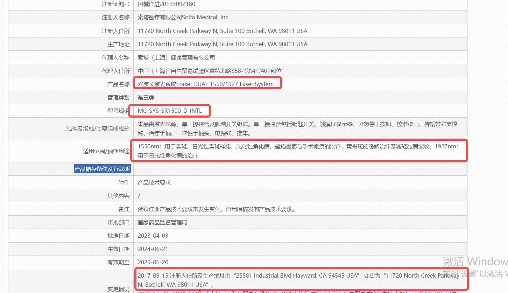Click the 型号规格 label
The width and height of the screenshot is (508, 293).
[x=118, y=111]
